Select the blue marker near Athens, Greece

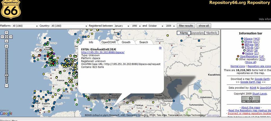[111, 108]
